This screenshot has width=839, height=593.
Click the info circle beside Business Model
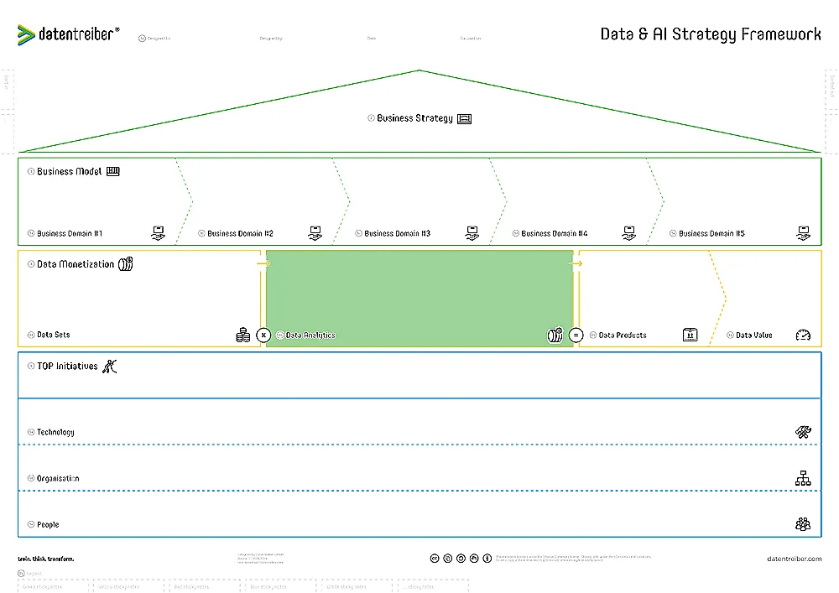click(31, 172)
